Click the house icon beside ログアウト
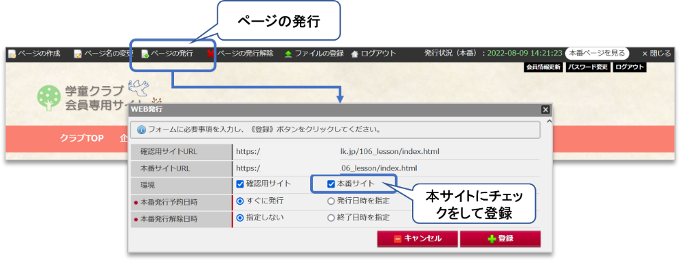This screenshot has width=680, height=261. coord(355,54)
